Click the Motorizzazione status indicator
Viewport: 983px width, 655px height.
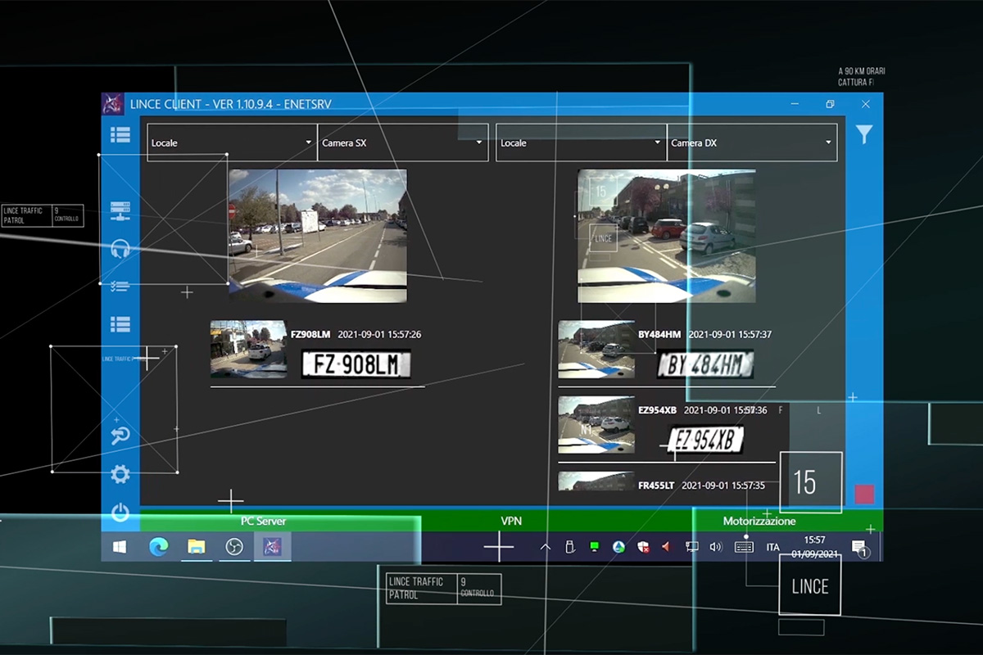coord(759,521)
